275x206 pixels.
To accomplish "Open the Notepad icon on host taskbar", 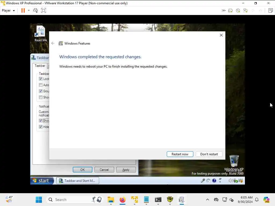I will [146, 200].
